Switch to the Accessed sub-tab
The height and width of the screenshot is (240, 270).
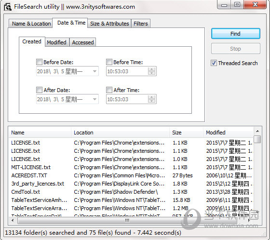coord(83,42)
